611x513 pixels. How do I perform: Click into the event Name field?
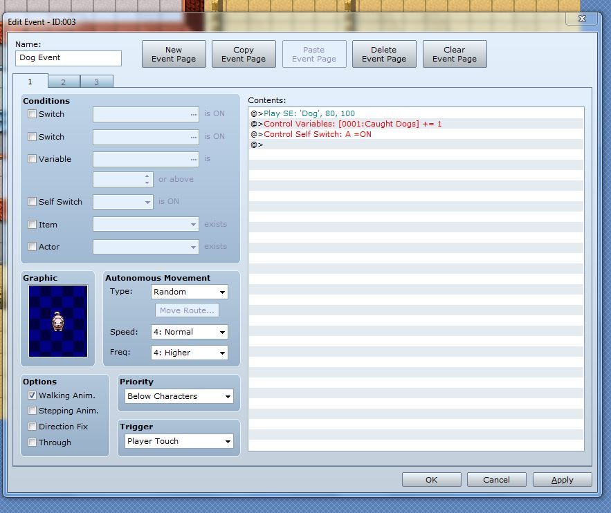tap(68, 58)
